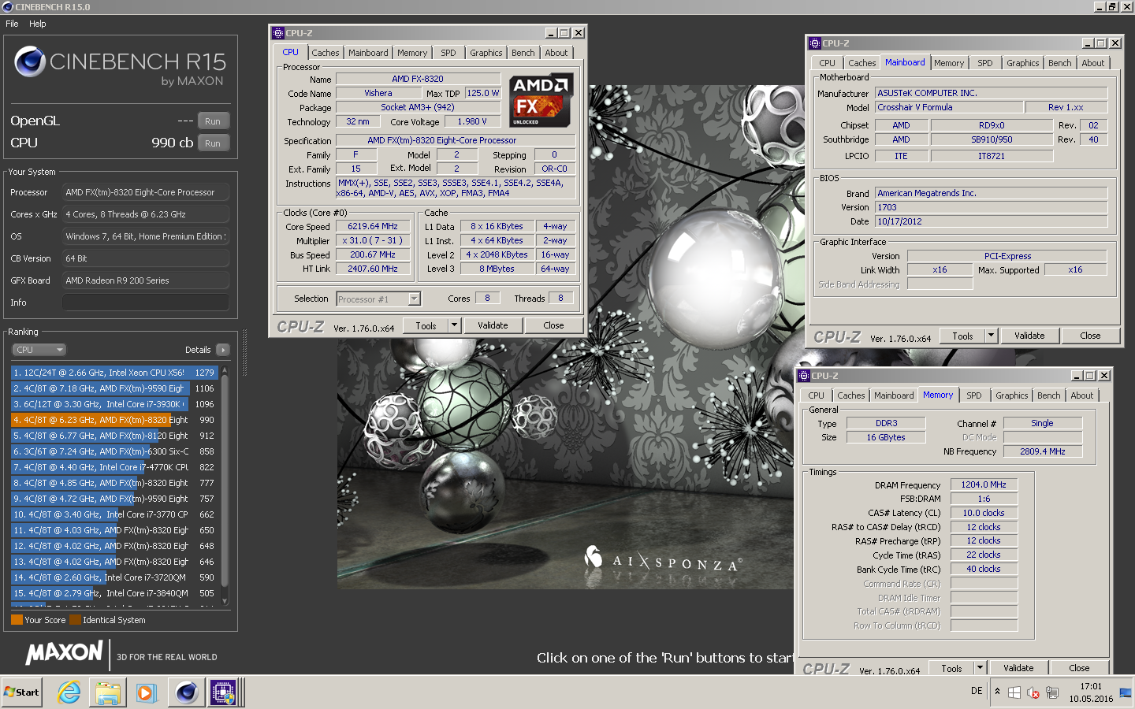Open Internet Explorer from the taskbar

pyautogui.click(x=69, y=692)
